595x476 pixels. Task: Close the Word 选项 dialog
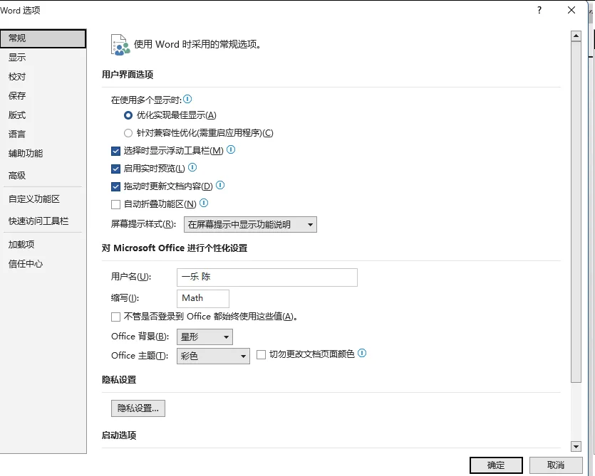pos(571,10)
